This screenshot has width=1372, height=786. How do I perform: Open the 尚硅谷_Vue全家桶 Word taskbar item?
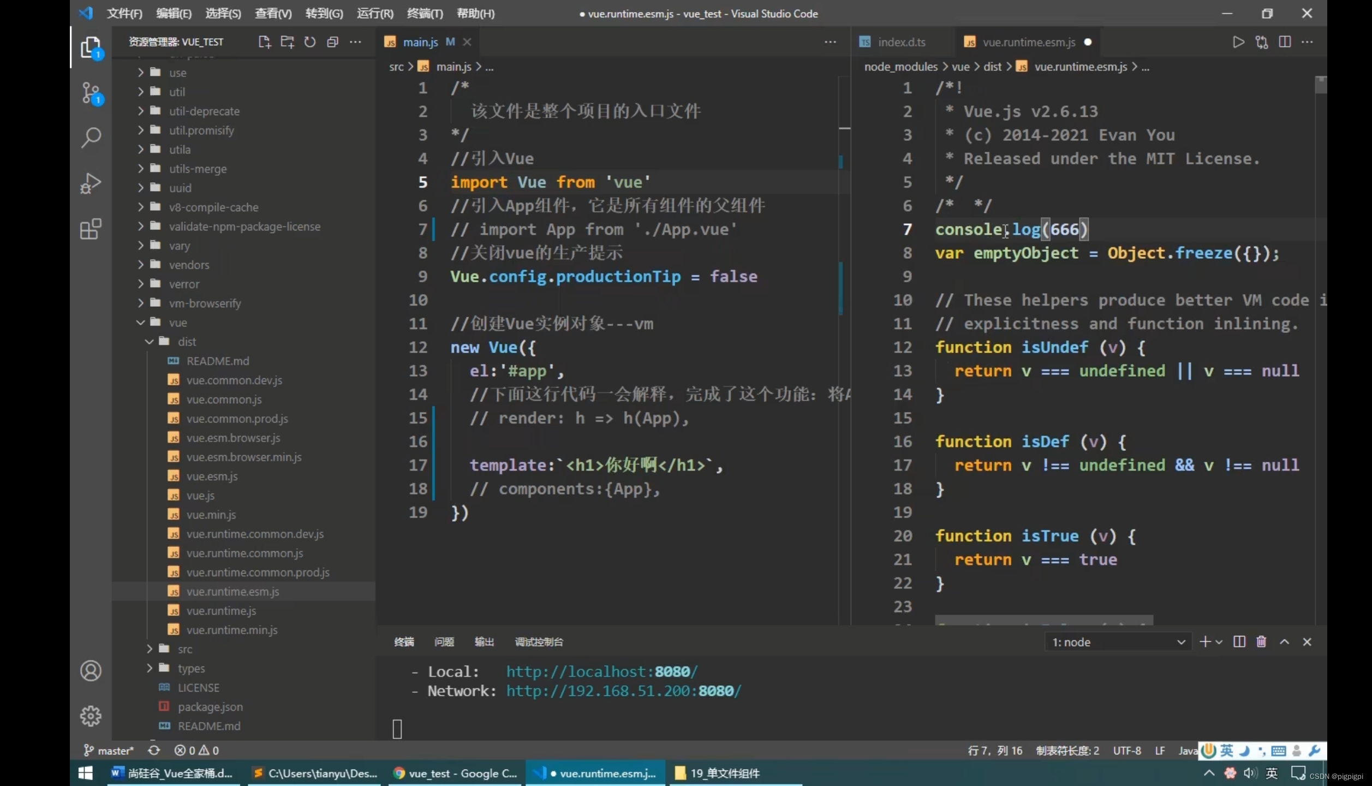pos(173,773)
